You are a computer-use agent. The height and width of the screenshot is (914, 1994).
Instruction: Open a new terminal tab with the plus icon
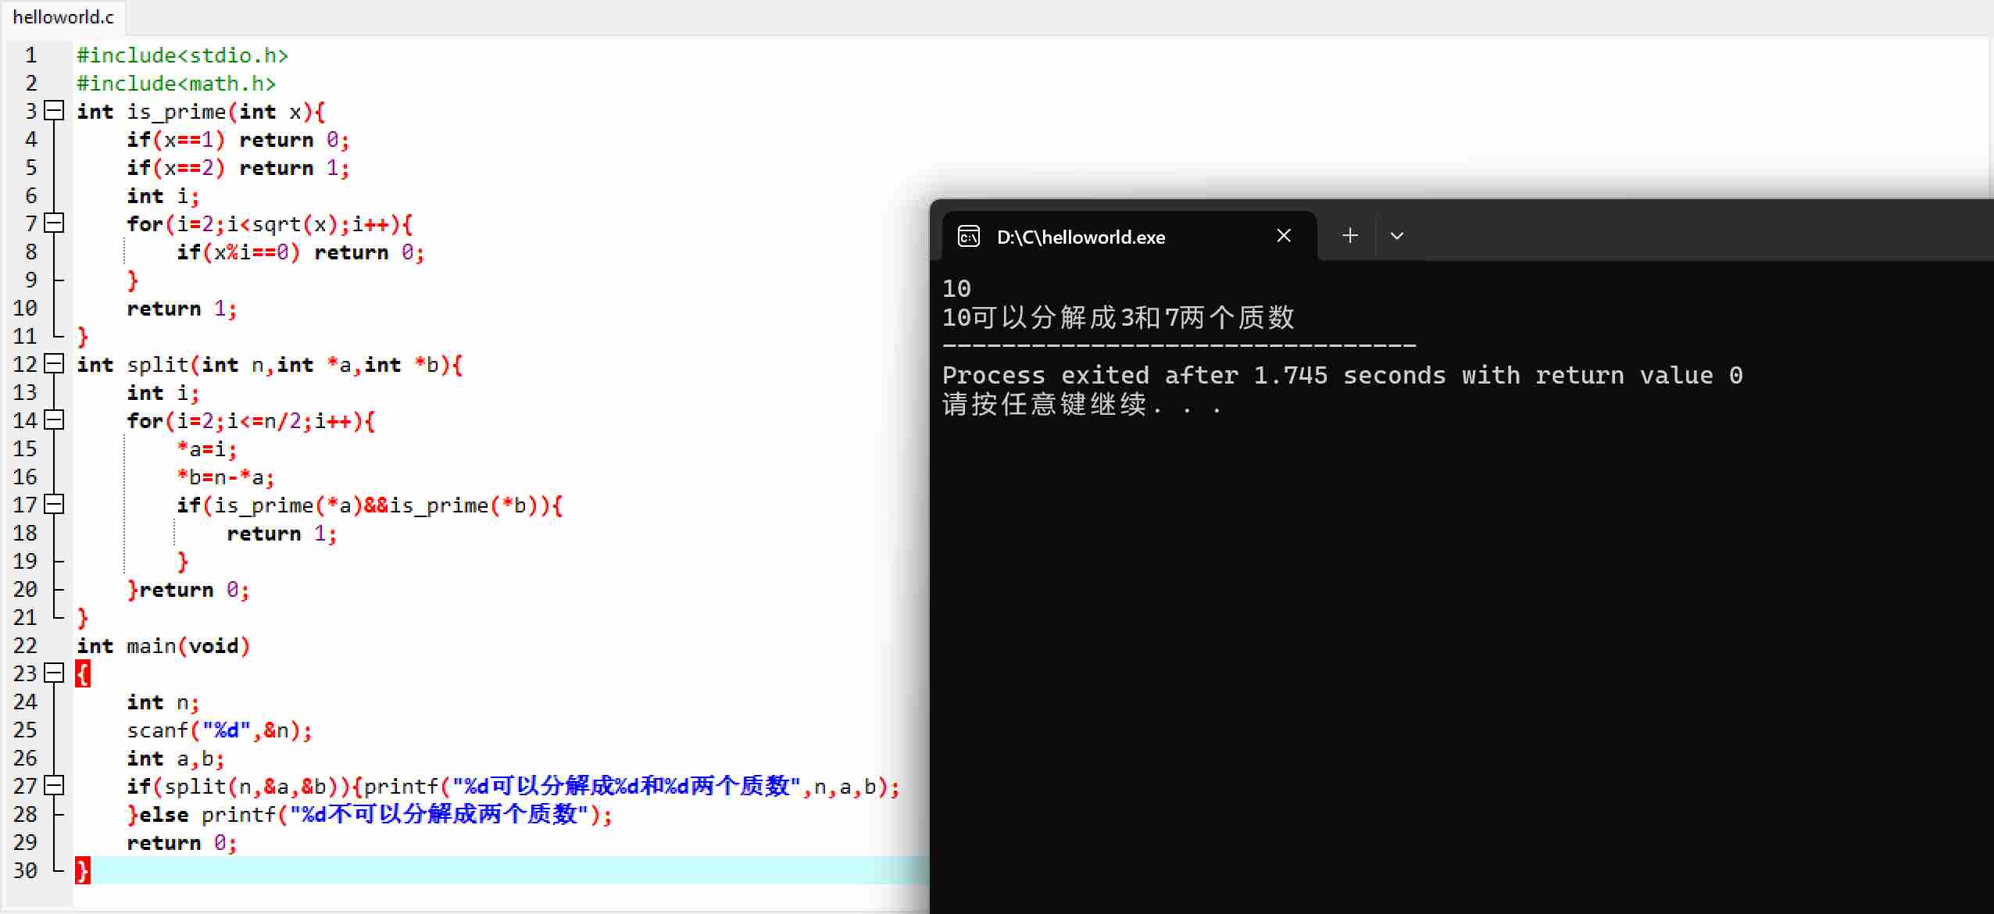(1349, 235)
